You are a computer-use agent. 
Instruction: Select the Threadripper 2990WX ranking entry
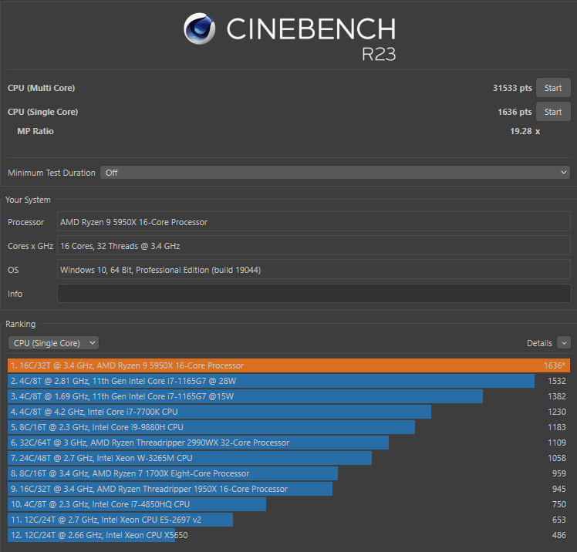coord(288,443)
